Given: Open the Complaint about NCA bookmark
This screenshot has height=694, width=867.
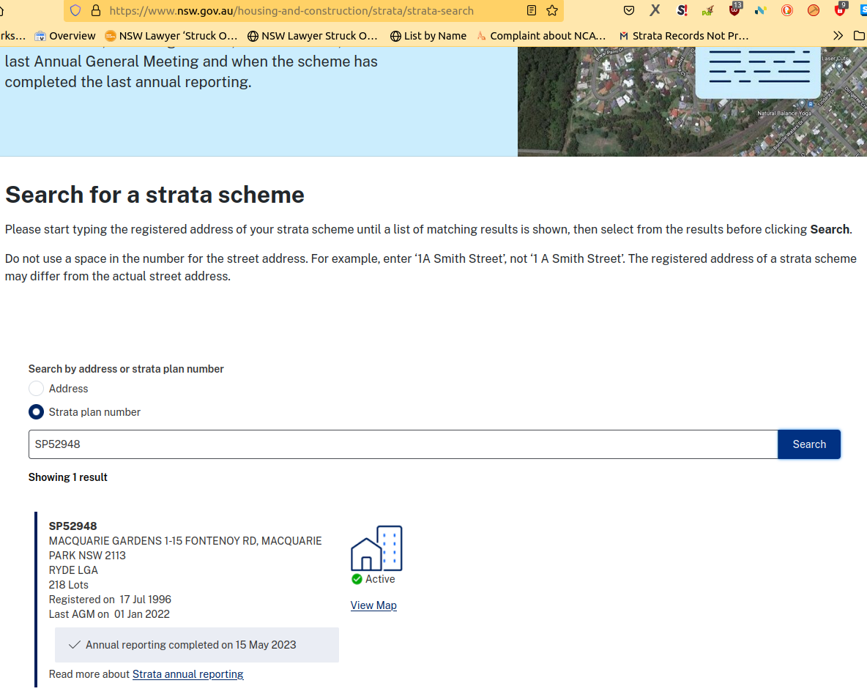Looking at the screenshot, I should point(541,36).
